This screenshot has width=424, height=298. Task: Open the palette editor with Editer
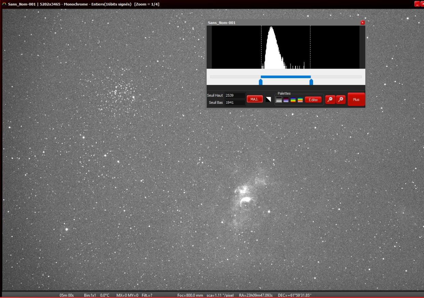point(313,100)
